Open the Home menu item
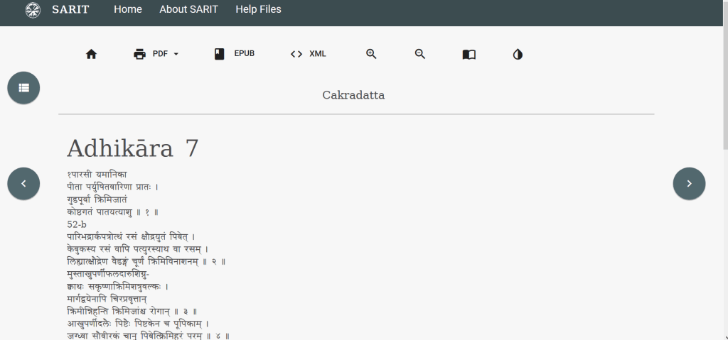Viewport: 728px width, 340px height. [128, 9]
